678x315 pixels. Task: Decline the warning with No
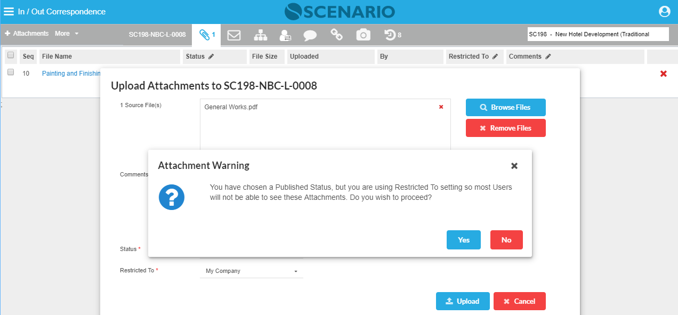pos(506,240)
